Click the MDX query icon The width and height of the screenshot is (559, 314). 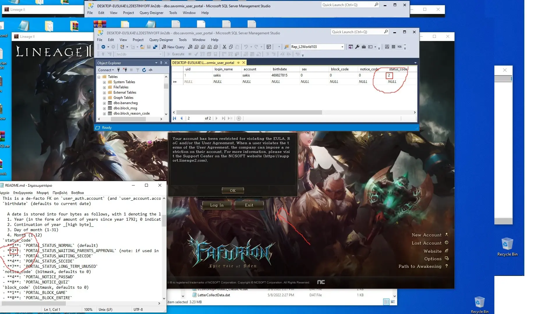(197, 47)
